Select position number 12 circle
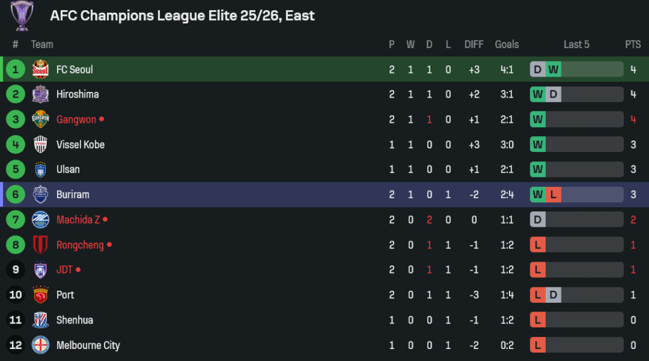This screenshot has height=361, width=649. (15, 345)
